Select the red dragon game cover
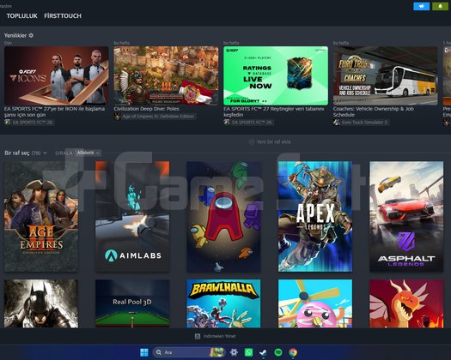 [406, 303]
